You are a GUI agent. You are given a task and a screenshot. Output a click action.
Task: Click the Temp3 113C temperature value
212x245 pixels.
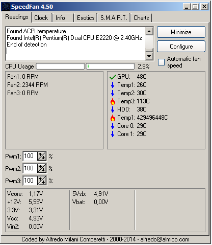tap(143, 101)
